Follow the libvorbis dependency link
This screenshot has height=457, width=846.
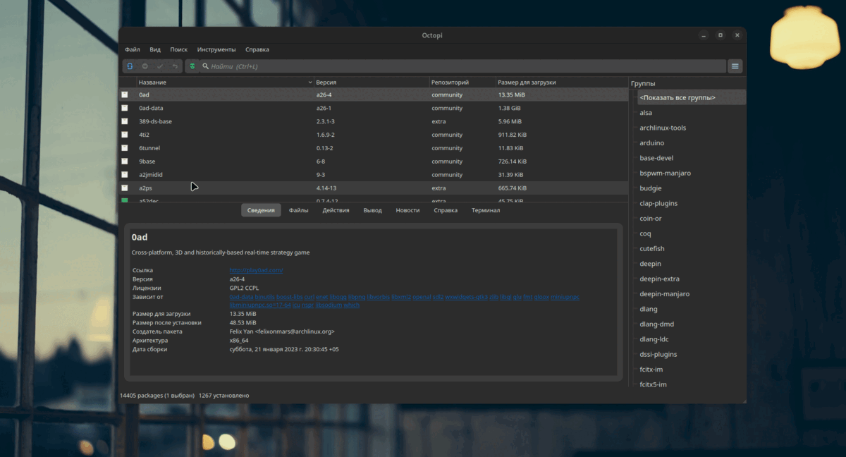tap(379, 297)
